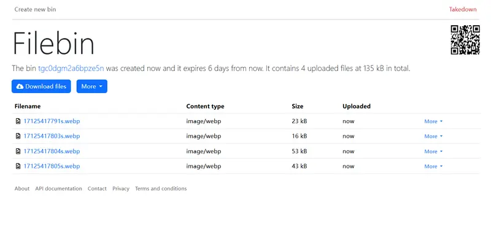The height and width of the screenshot is (250, 491).
Task: Open file 17125417804s.webp
Action: pyautogui.click(x=52, y=151)
